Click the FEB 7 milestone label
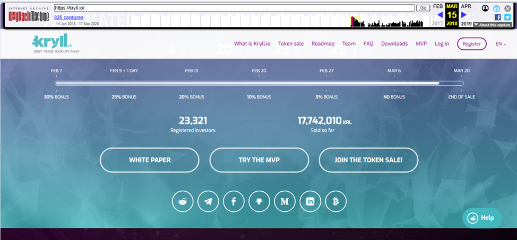Screen dimensions: 517x240 click(x=56, y=70)
